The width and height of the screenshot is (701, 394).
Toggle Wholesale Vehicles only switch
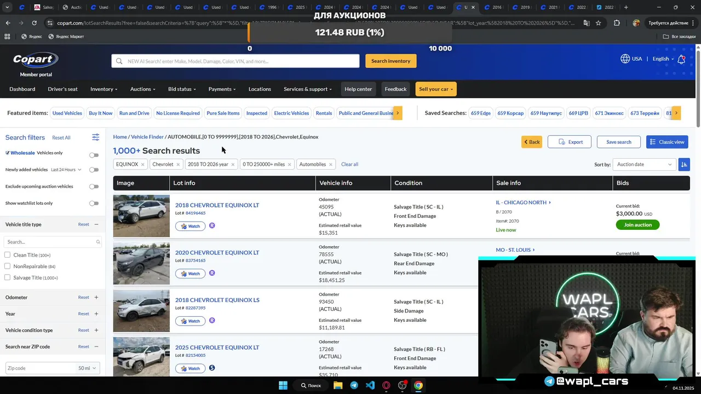point(94,155)
